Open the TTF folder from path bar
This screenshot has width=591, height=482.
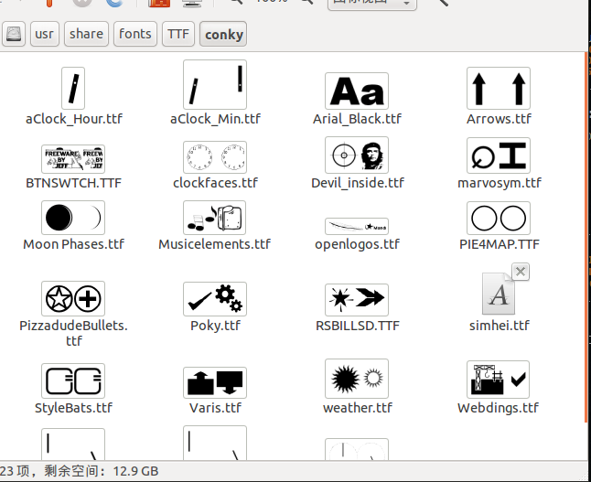(x=178, y=34)
